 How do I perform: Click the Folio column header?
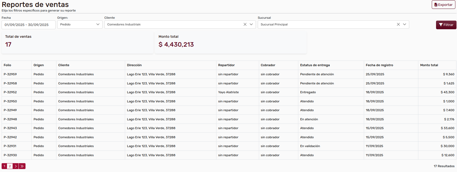click(x=8, y=65)
